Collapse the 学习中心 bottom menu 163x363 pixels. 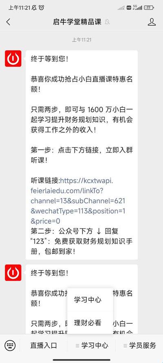92,345
